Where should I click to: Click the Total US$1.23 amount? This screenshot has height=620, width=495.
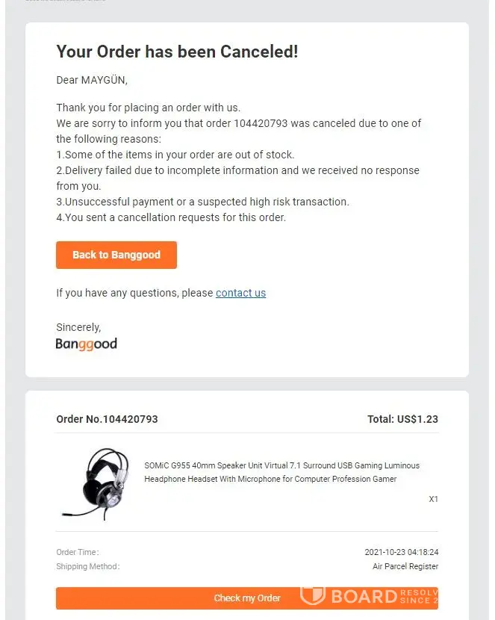coord(402,419)
